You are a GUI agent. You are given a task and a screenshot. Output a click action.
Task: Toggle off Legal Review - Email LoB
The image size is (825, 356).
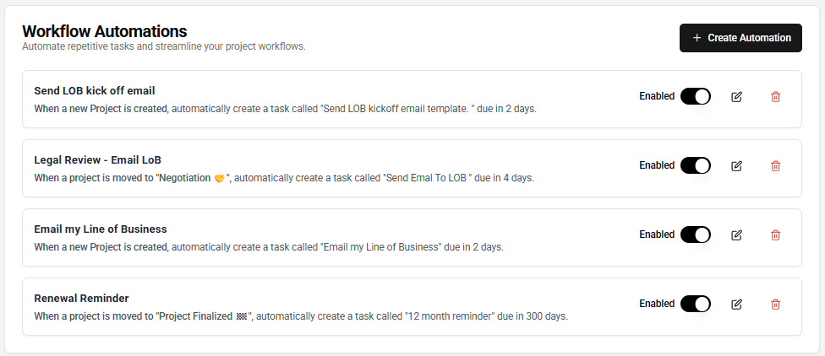click(696, 165)
